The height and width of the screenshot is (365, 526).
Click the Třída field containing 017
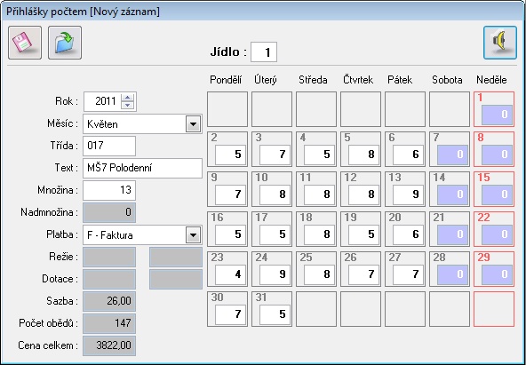tap(109, 146)
